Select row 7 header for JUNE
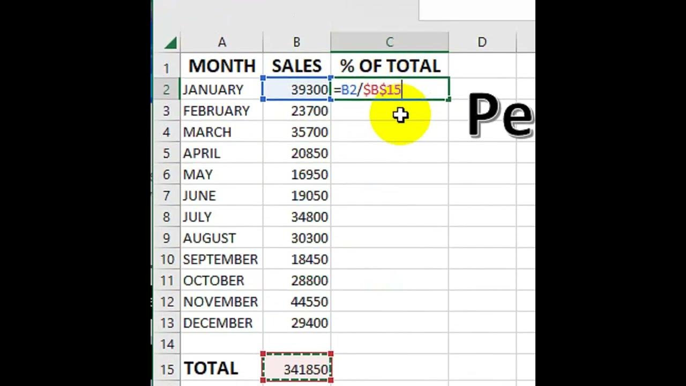The width and height of the screenshot is (686, 386). [167, 196]
